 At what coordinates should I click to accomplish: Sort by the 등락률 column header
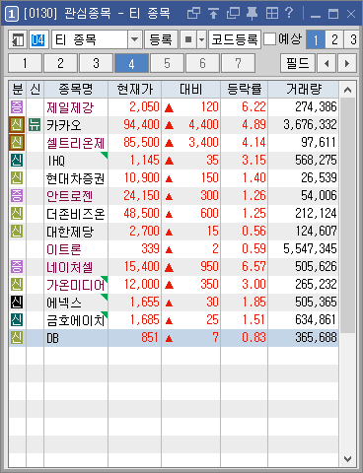click(245, 90)
